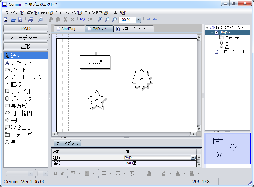Pick the 直線 line tool

tap(26, 84)
